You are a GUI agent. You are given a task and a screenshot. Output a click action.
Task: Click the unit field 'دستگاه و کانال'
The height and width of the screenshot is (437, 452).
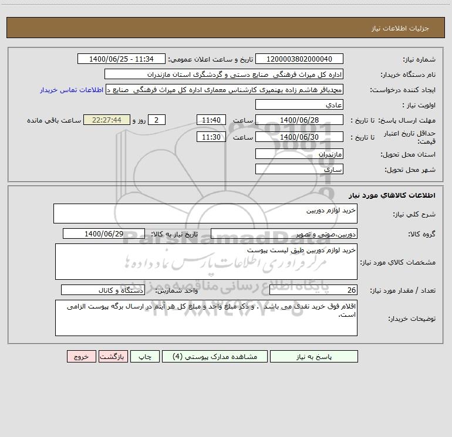tap(103, 290)
